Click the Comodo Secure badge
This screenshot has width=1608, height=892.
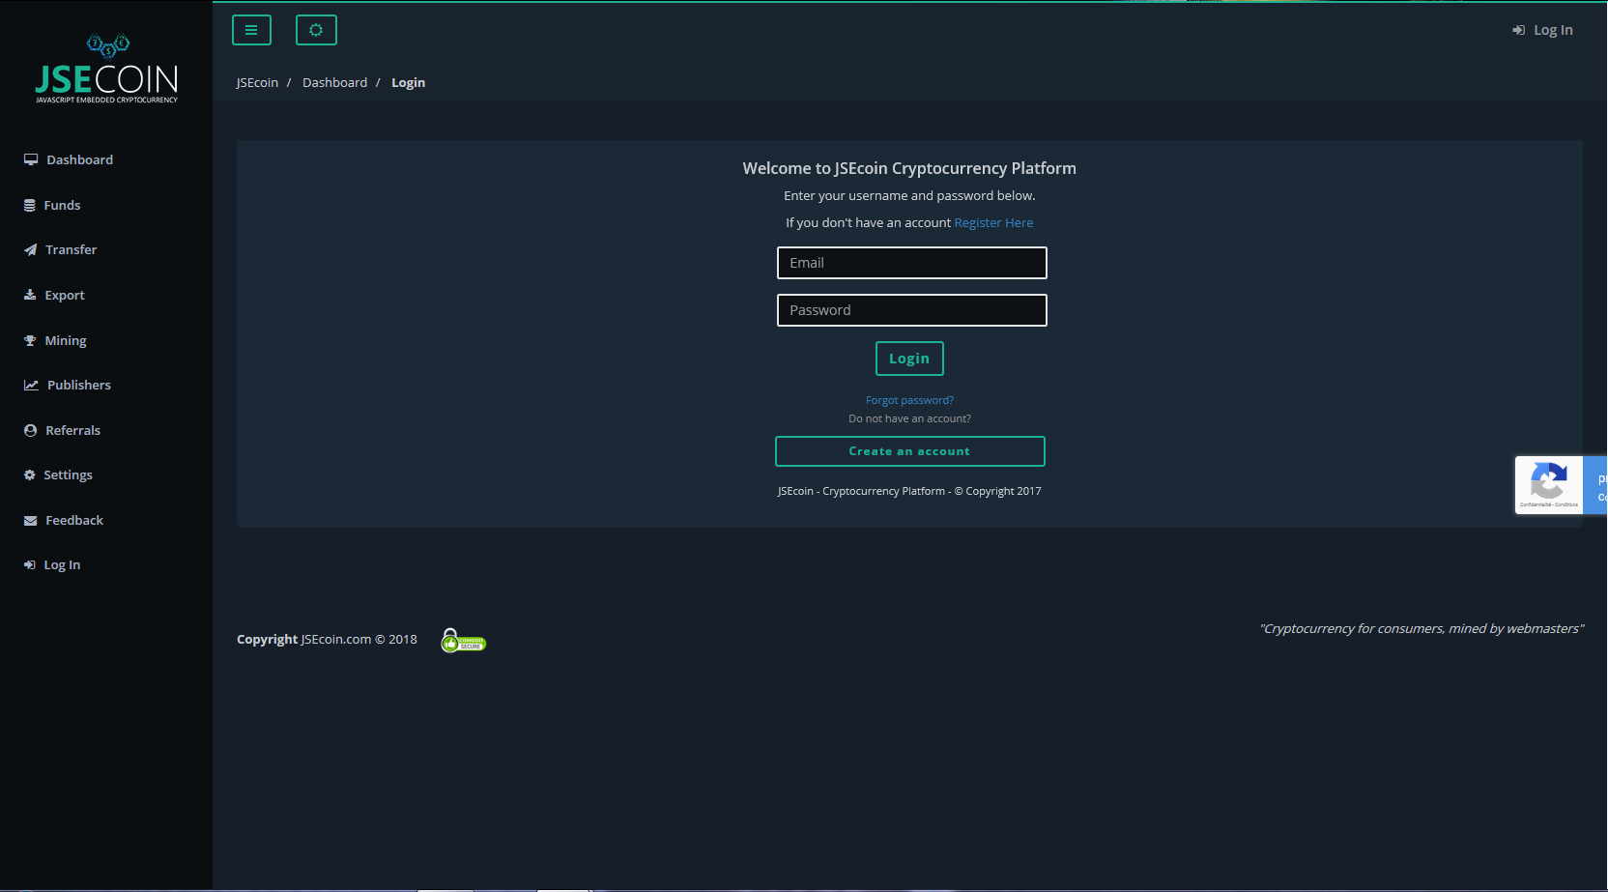463,641
